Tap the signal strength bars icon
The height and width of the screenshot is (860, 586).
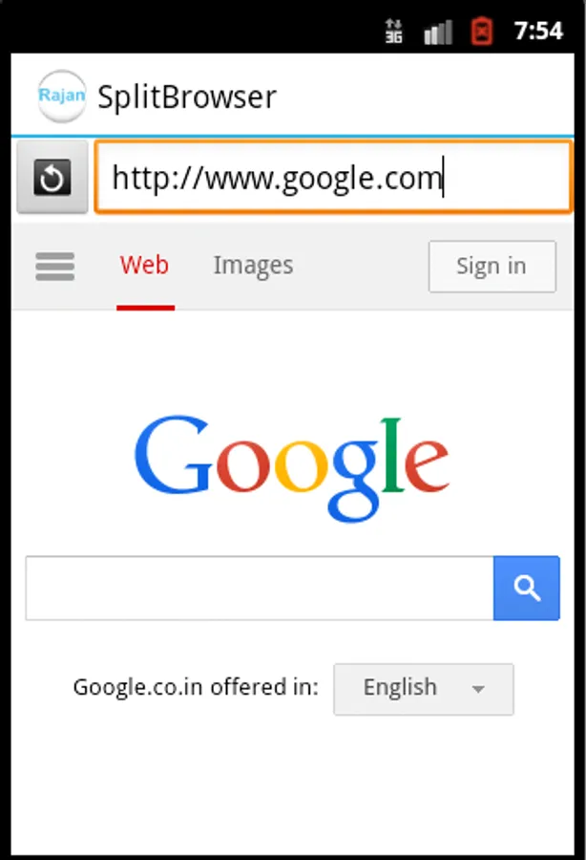[x=438, y=32]
